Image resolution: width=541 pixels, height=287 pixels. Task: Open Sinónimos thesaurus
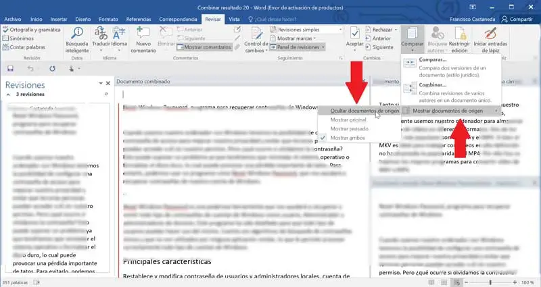pos(18,38)
